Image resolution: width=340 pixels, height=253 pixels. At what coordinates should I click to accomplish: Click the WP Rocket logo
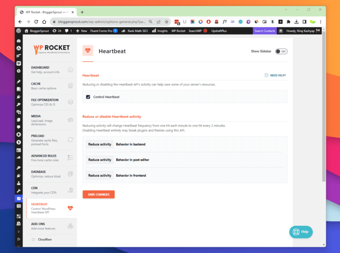tap(51, 49)
